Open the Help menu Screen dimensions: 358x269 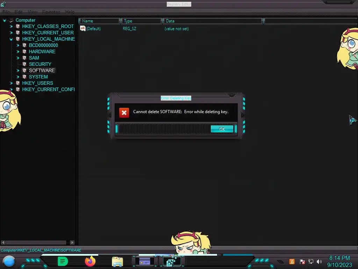(70, 12)
